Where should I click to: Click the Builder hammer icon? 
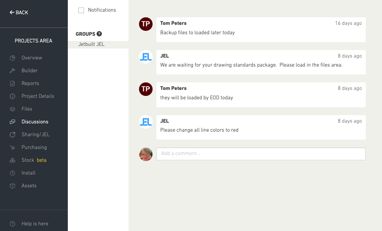(12, 71)
